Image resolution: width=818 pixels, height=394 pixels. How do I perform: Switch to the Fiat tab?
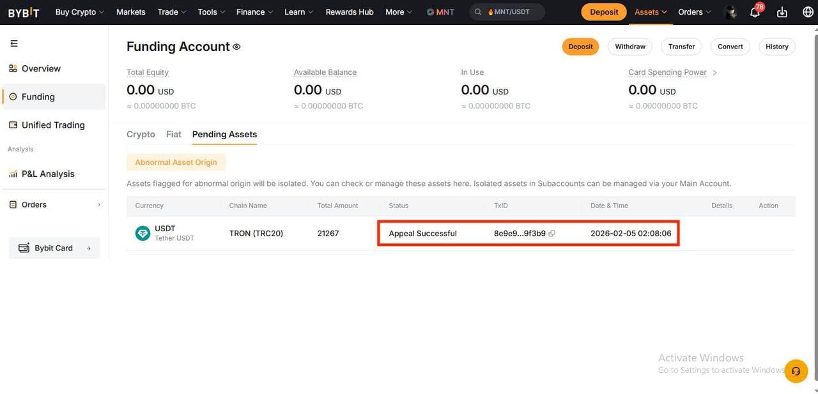coord(174,134)
